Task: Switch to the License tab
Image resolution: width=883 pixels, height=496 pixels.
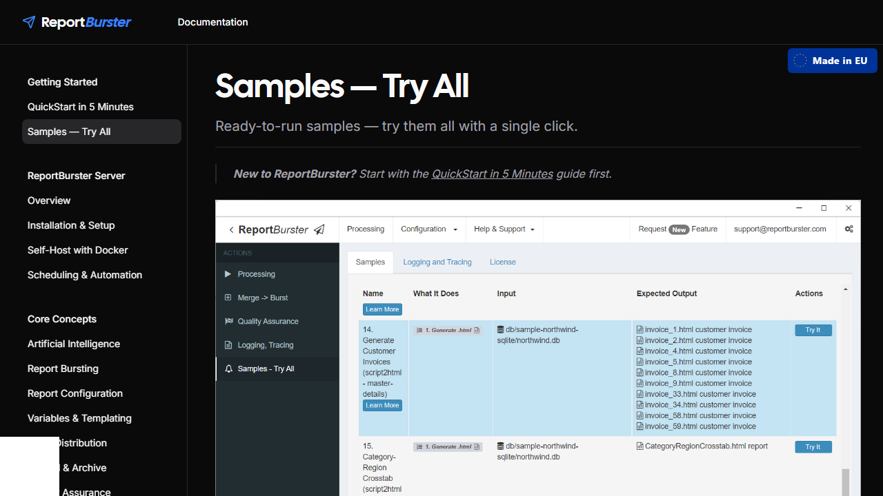Action: click(503, 262)
